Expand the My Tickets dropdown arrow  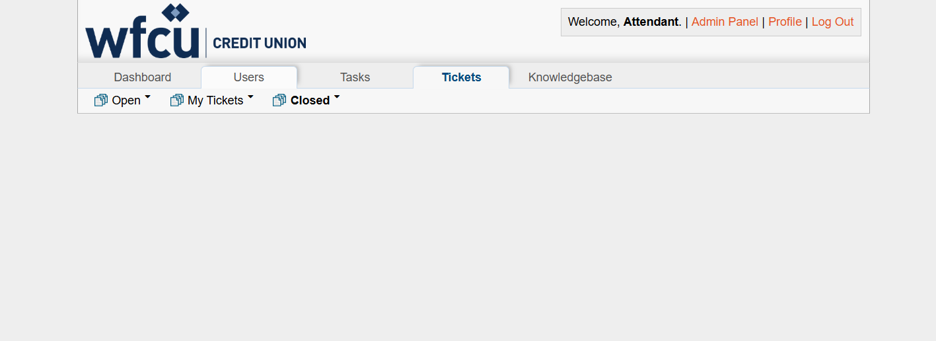click(250, 97)
